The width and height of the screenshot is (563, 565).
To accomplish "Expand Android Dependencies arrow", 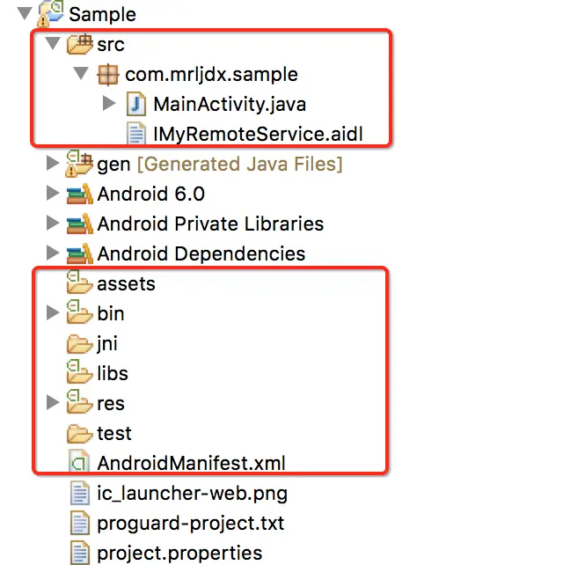I will [53, 253].
